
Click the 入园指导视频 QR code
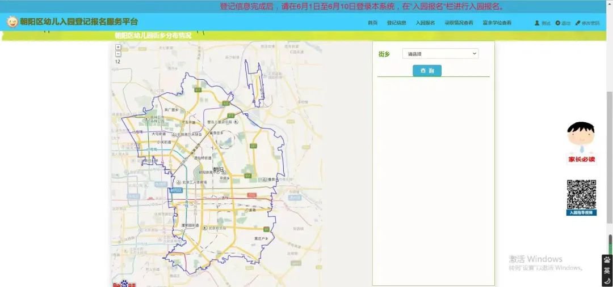pos(581,195)
